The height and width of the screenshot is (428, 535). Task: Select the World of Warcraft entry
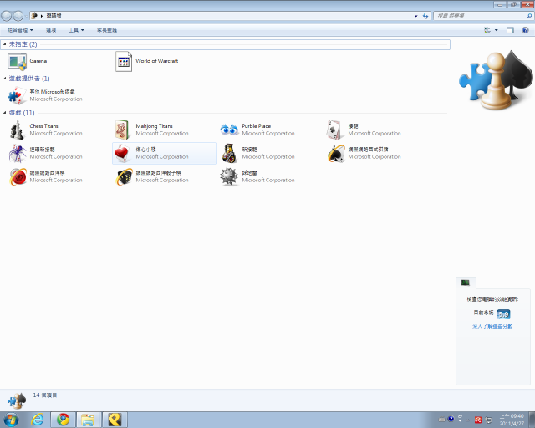point(147,61)
